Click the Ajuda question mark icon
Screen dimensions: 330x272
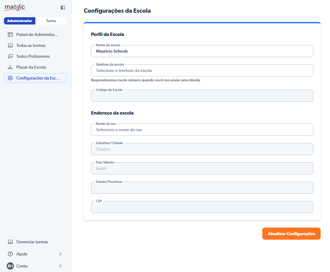(x=10, y=254)
